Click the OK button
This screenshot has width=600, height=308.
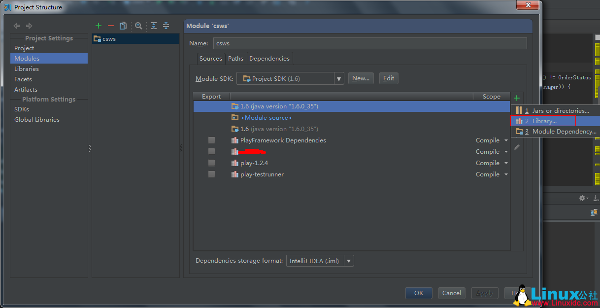418,293
